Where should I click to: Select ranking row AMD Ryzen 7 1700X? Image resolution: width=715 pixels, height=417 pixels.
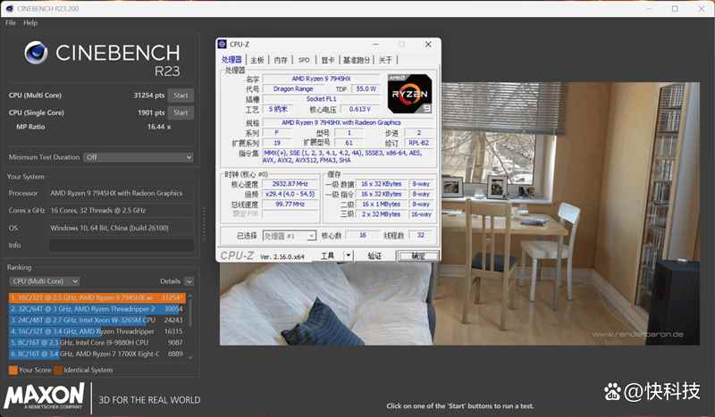click(97, 354)
